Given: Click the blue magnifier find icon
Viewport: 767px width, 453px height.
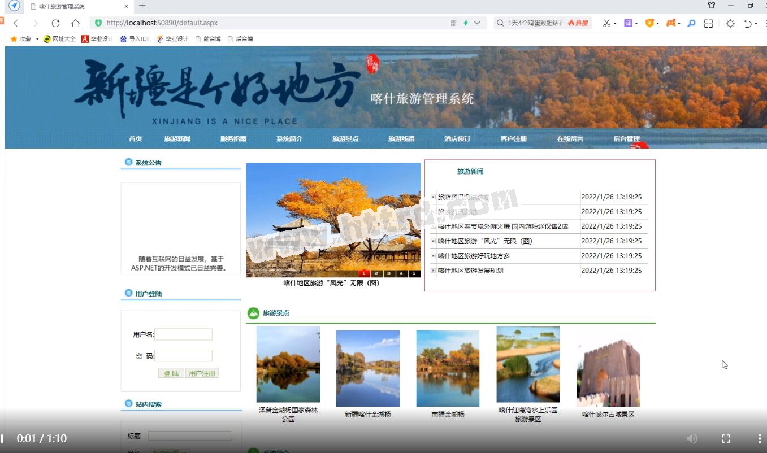Looking at the screenshot, I should tap(691, 23).
